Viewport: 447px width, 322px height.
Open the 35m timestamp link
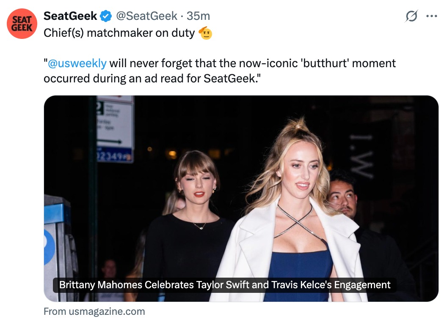click(198, 16)
